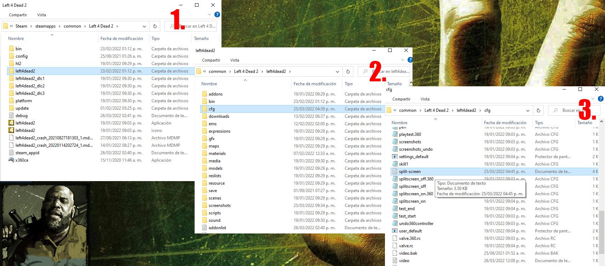Click the user_default screensaver file icon
605x266 pixels.
coord(395,231)
